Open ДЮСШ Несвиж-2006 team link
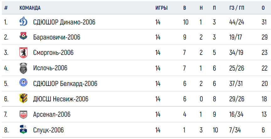The width and height of the screenshot is (271, 139). click(61, 99)
